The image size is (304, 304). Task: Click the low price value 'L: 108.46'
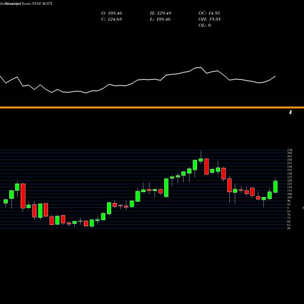pos(160,19)
